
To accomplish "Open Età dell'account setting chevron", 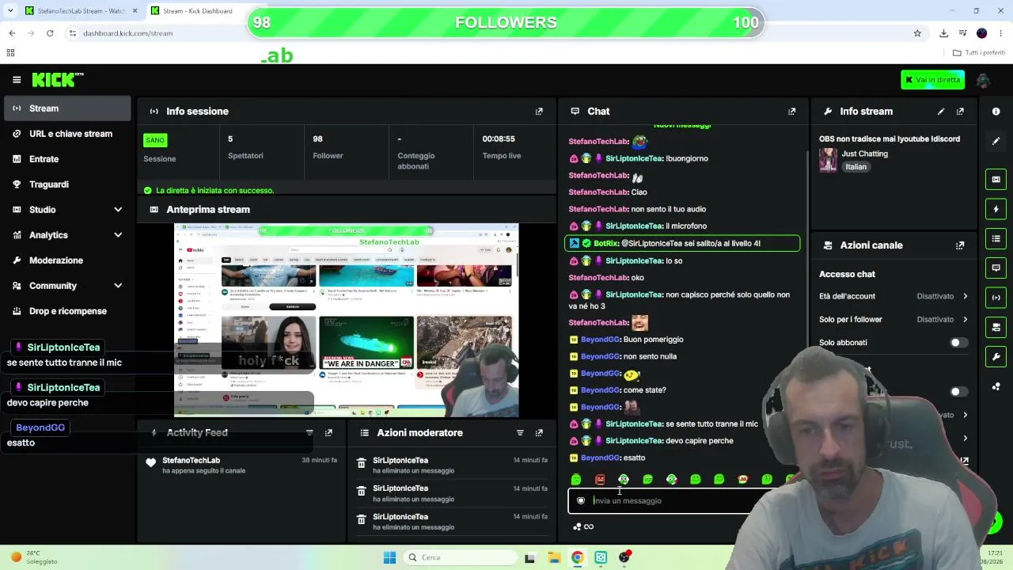I will pyautogui.click(x=965, y=296).
